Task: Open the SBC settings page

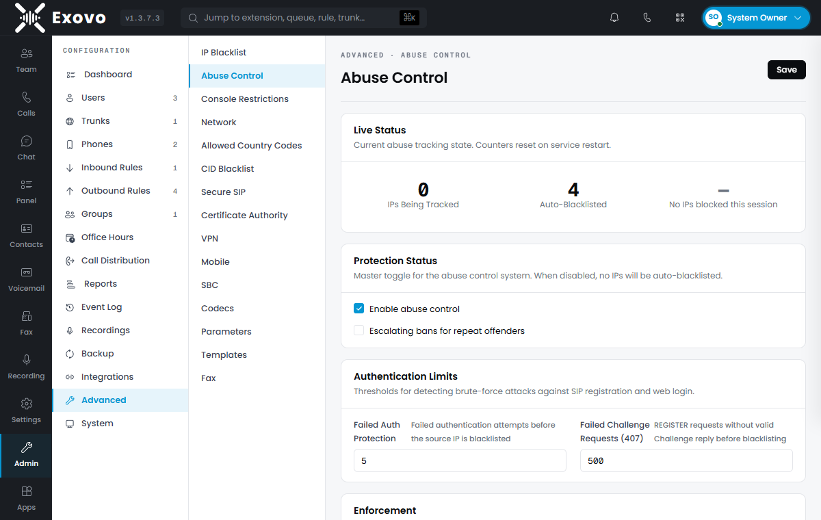Action: (x=257, y=285)
